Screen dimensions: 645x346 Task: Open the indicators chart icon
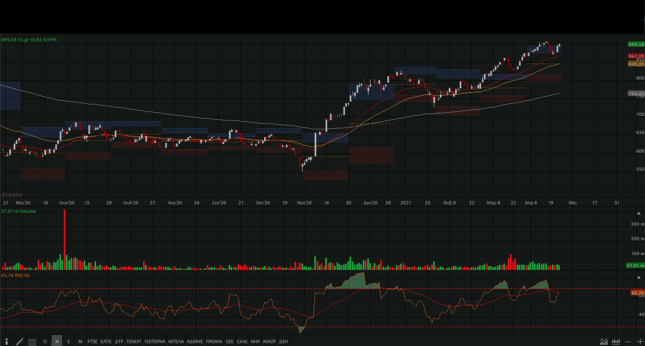click(x=603, y=342)
